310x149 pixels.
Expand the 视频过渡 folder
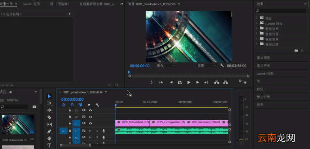click(x=257, y=44)
